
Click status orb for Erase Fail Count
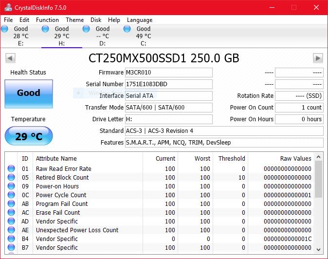(11, 212)
